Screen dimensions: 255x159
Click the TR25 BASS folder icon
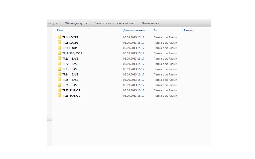coord(59,80)
